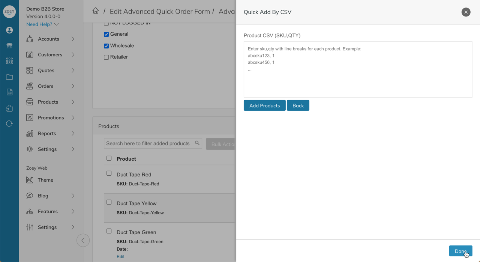Image resolution: width=480 pixels, height=262 pixels.
Task: Expand the Need Help? dropdown
Action: [42, 24]
